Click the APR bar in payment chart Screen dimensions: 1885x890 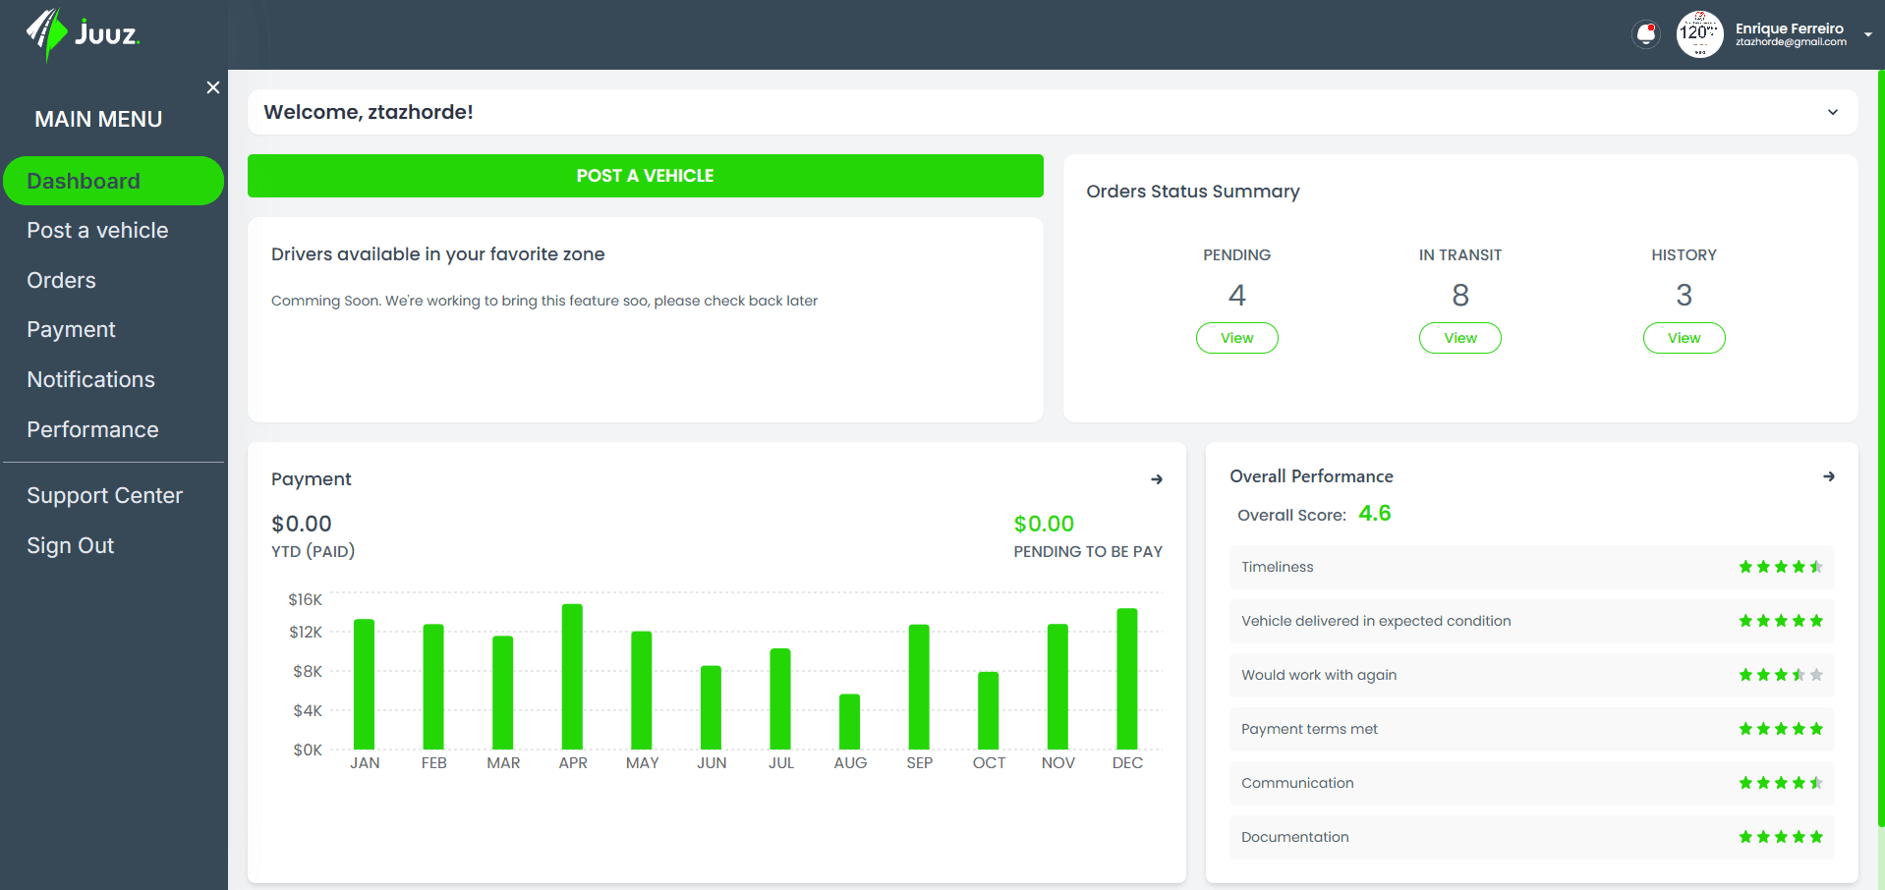[x=572, y=677]
